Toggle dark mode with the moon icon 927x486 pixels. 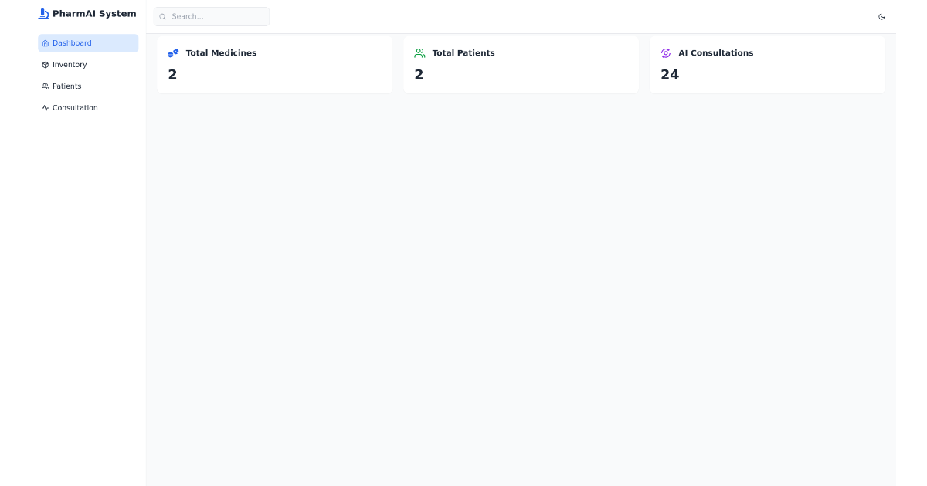881,16
